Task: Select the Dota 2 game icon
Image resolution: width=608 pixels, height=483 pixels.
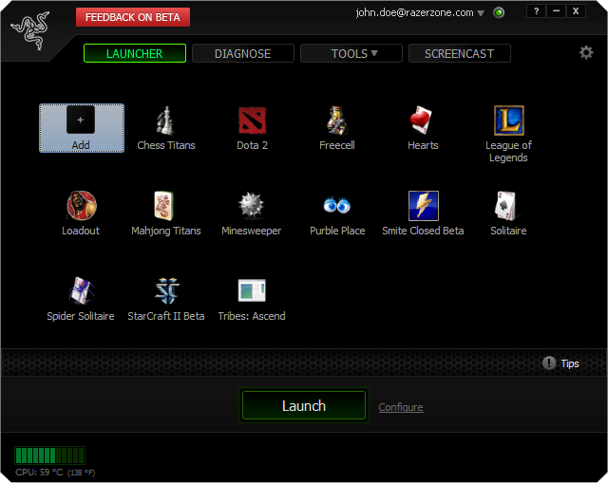Action: [x=252, y=121]
